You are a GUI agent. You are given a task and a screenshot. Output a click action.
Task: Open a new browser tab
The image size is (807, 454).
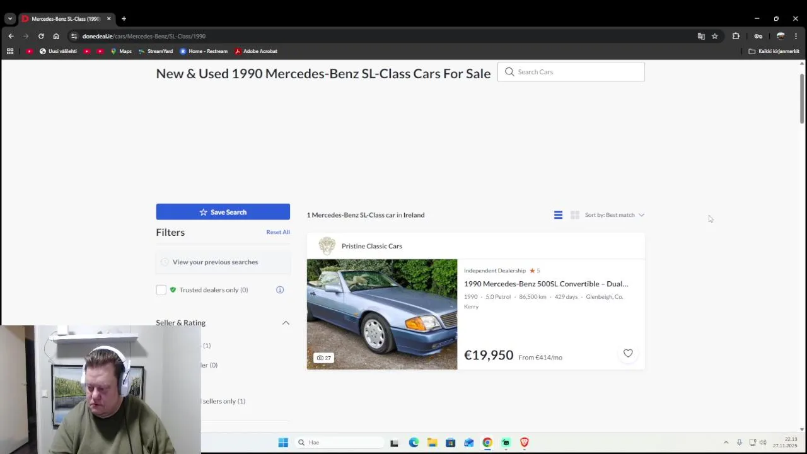124,19
